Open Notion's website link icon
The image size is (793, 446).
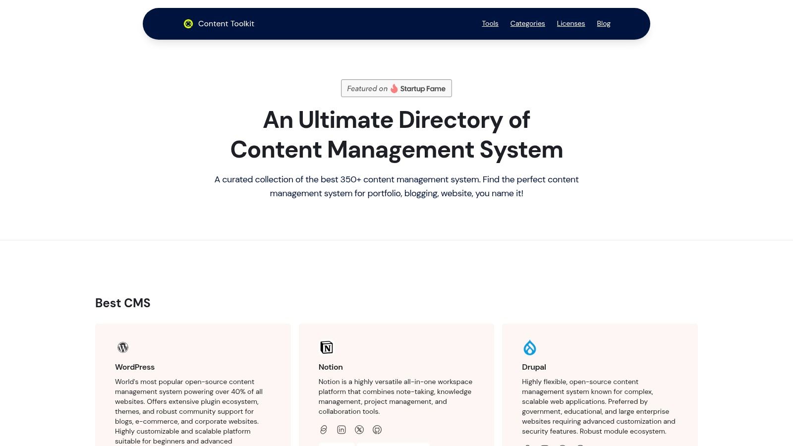point(324,430)
